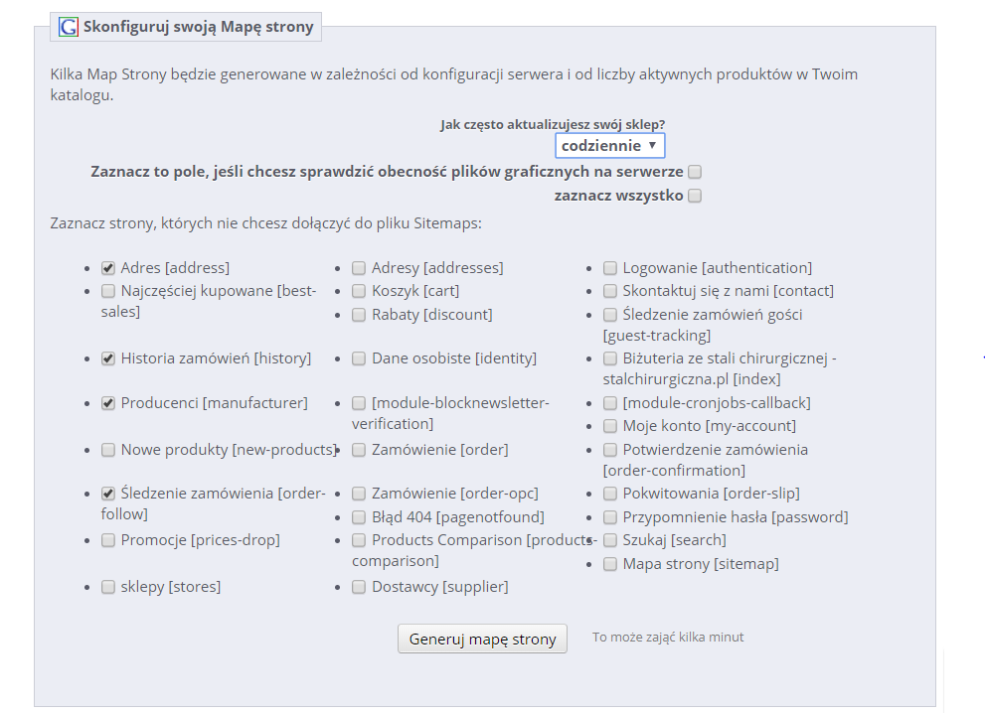Viewport: 985px width, 713px height.
Task: Check the sklepy [stores] checkbox
Action: click(x=108, y=587)
